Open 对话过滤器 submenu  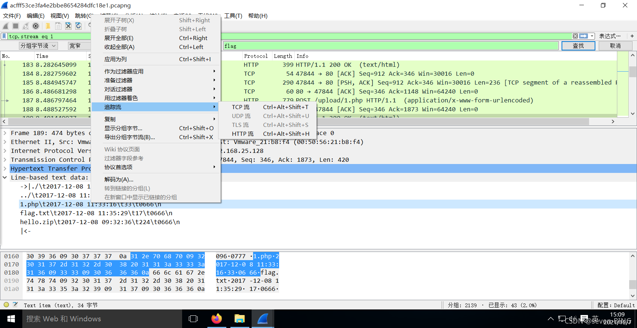click(156, 89)
